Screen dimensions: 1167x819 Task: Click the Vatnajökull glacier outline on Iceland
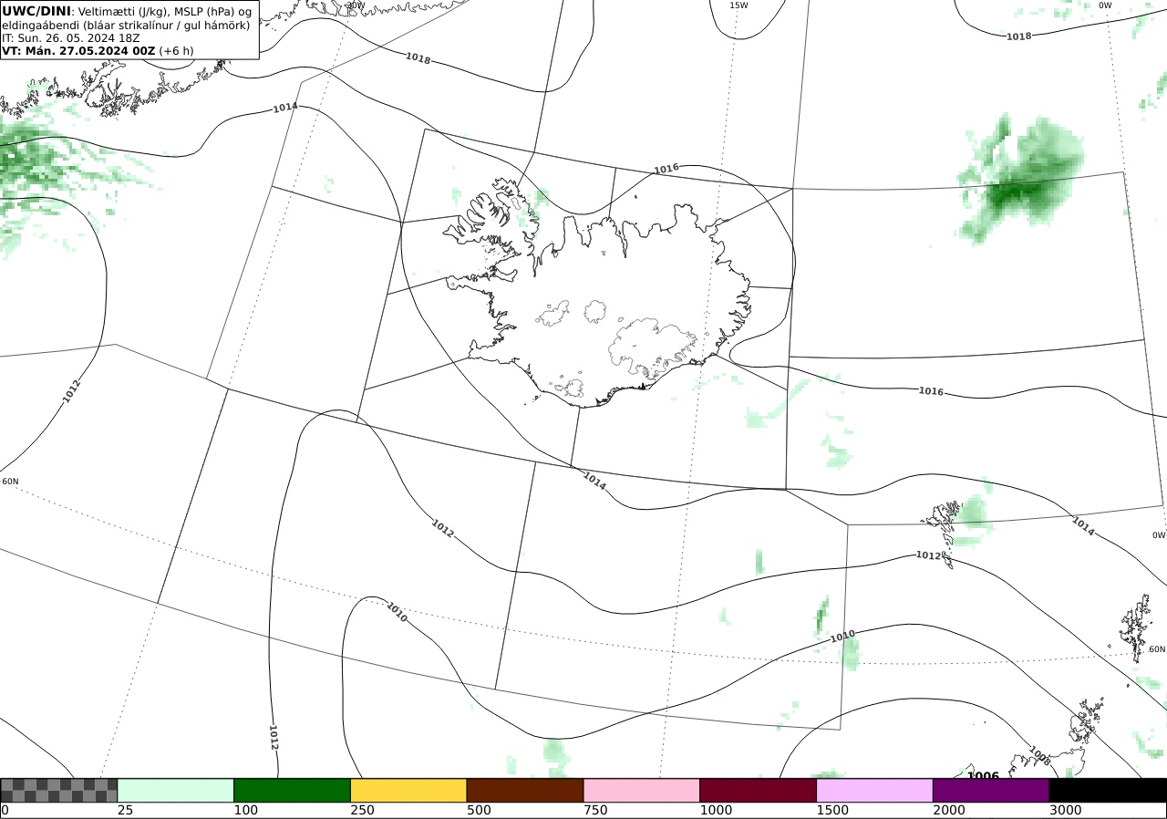tap(652, 348)
